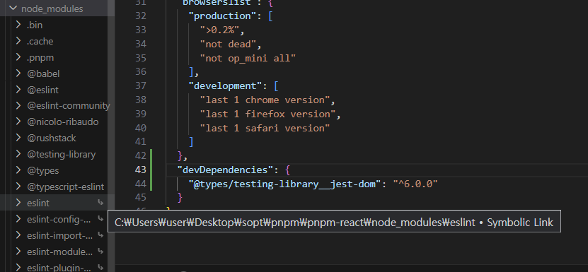This screenshot has width=588, height=272.
Task: Select the @typescript-eslint folder label
Action: tap(65, 187)
